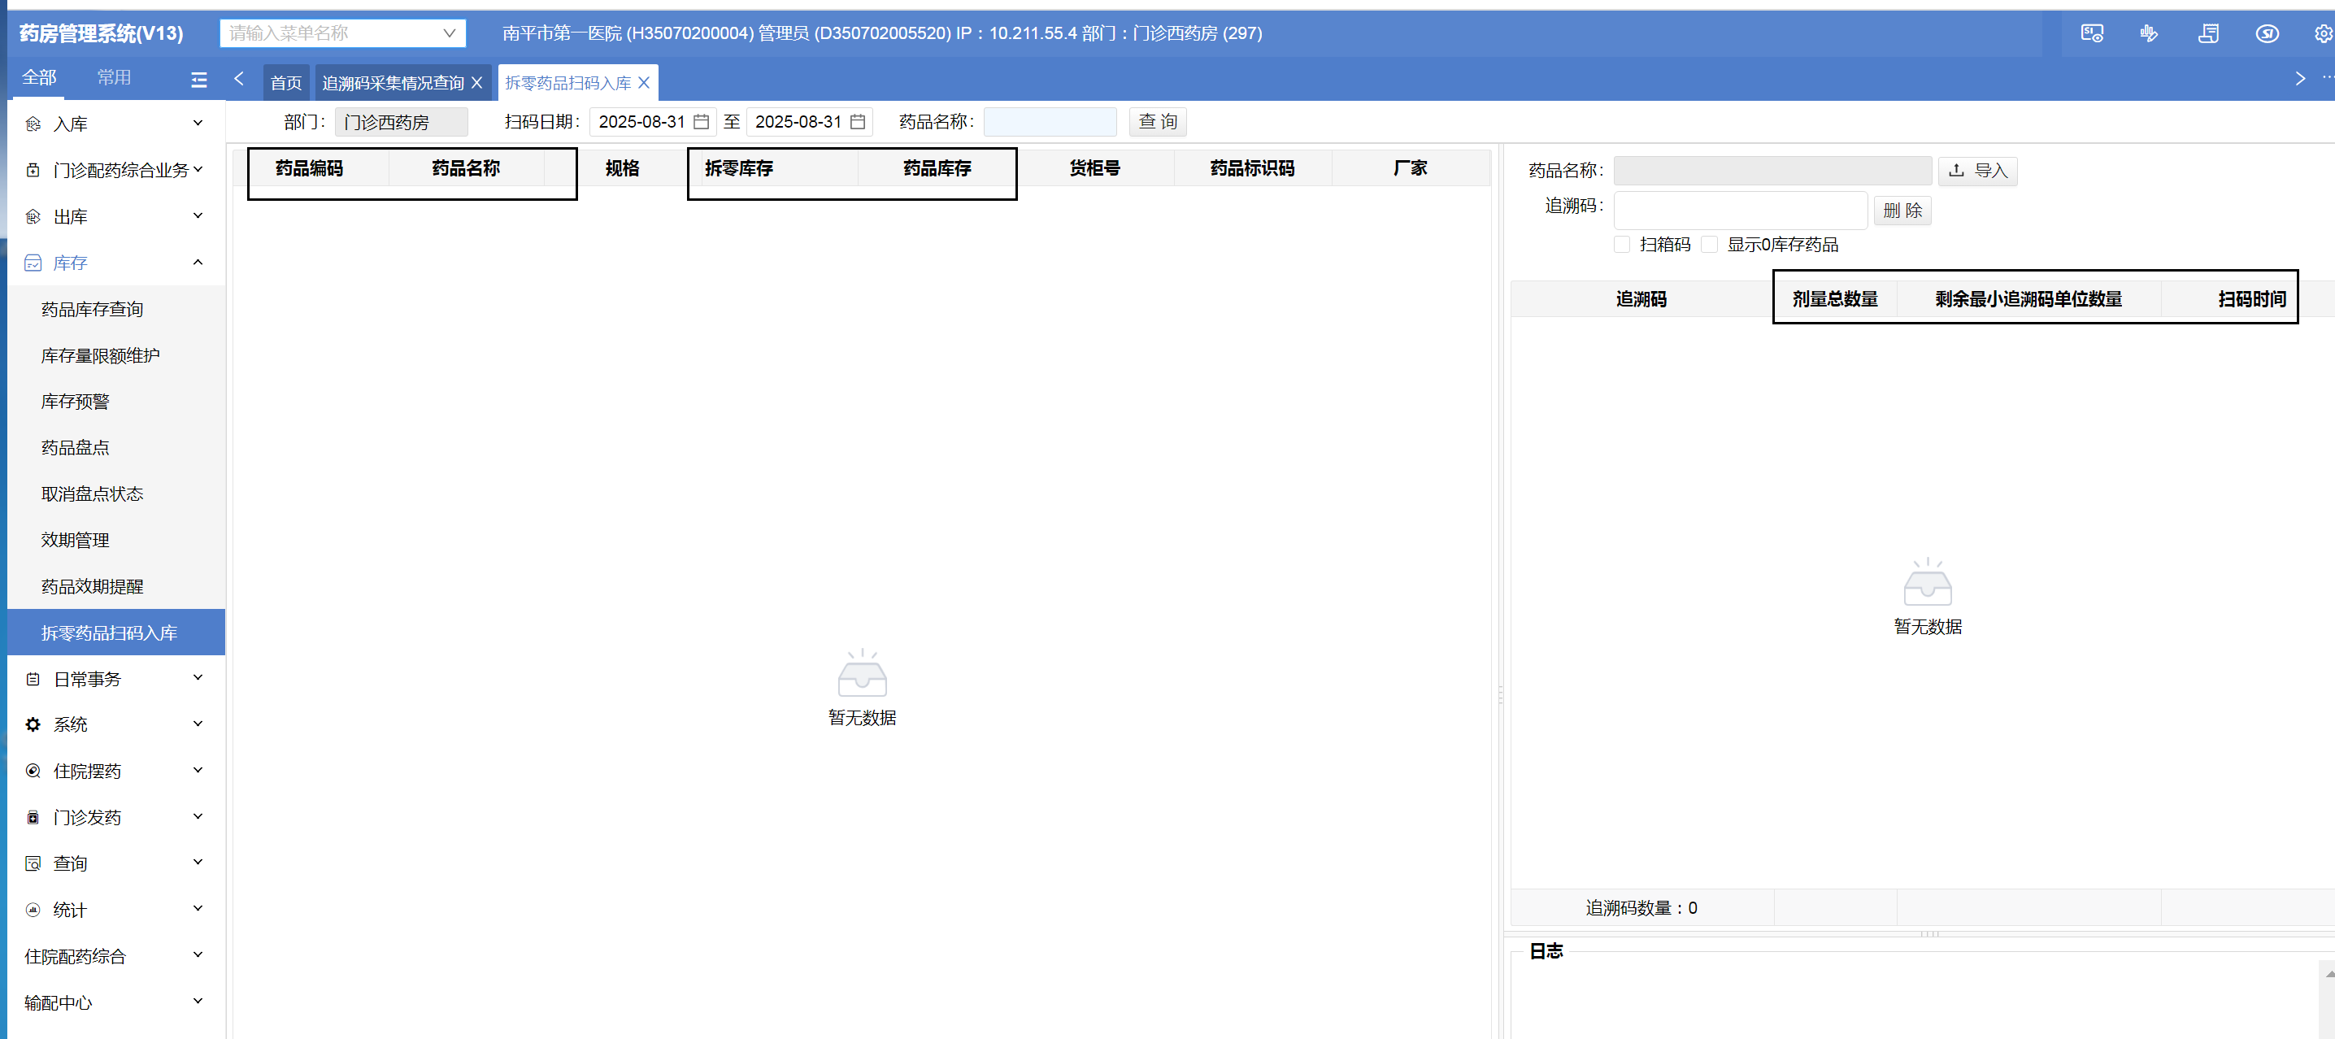Open 药品库存查询 in the sidebar
The width and height of the screenshot is (2335, 1039).
pos(92,309)
